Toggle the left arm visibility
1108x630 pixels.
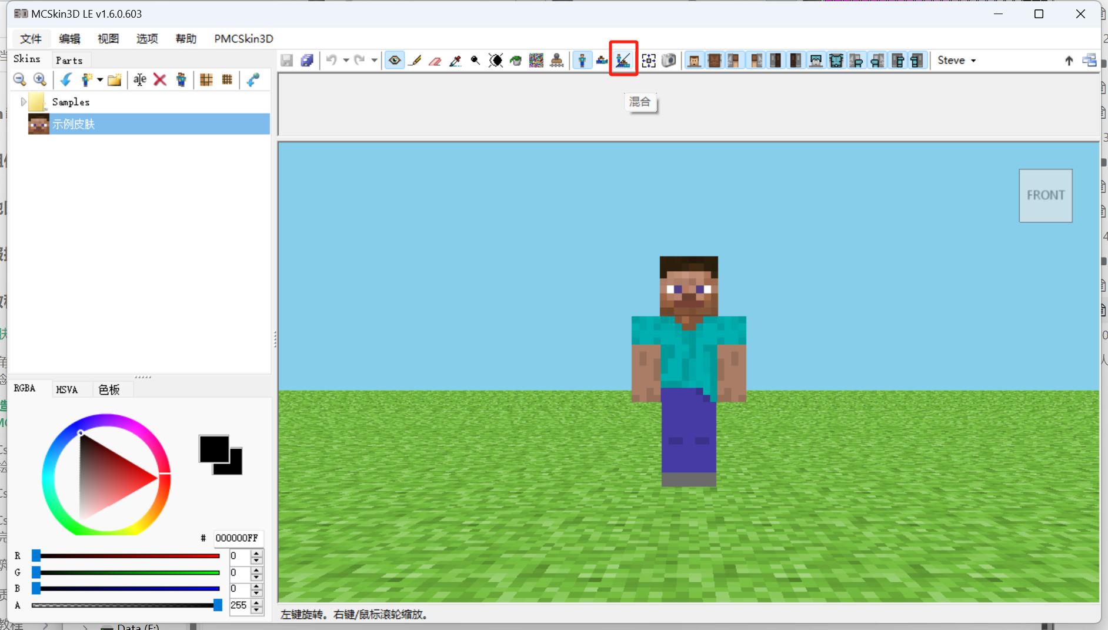click(x=735, y=60)
